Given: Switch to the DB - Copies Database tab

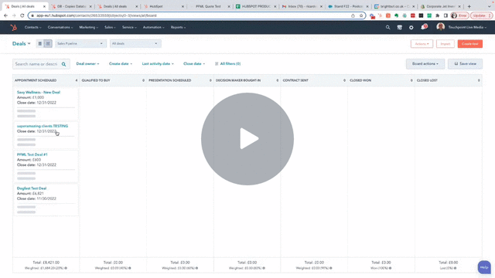Looking at the screenshot, I should [x=72, y=6].
